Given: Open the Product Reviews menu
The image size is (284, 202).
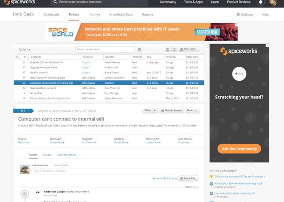Looking at the screenshot, I should (239, 2).
